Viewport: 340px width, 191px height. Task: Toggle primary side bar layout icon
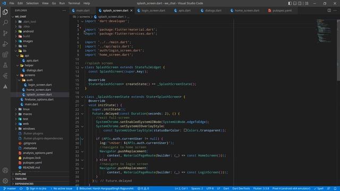coord(290,3)
